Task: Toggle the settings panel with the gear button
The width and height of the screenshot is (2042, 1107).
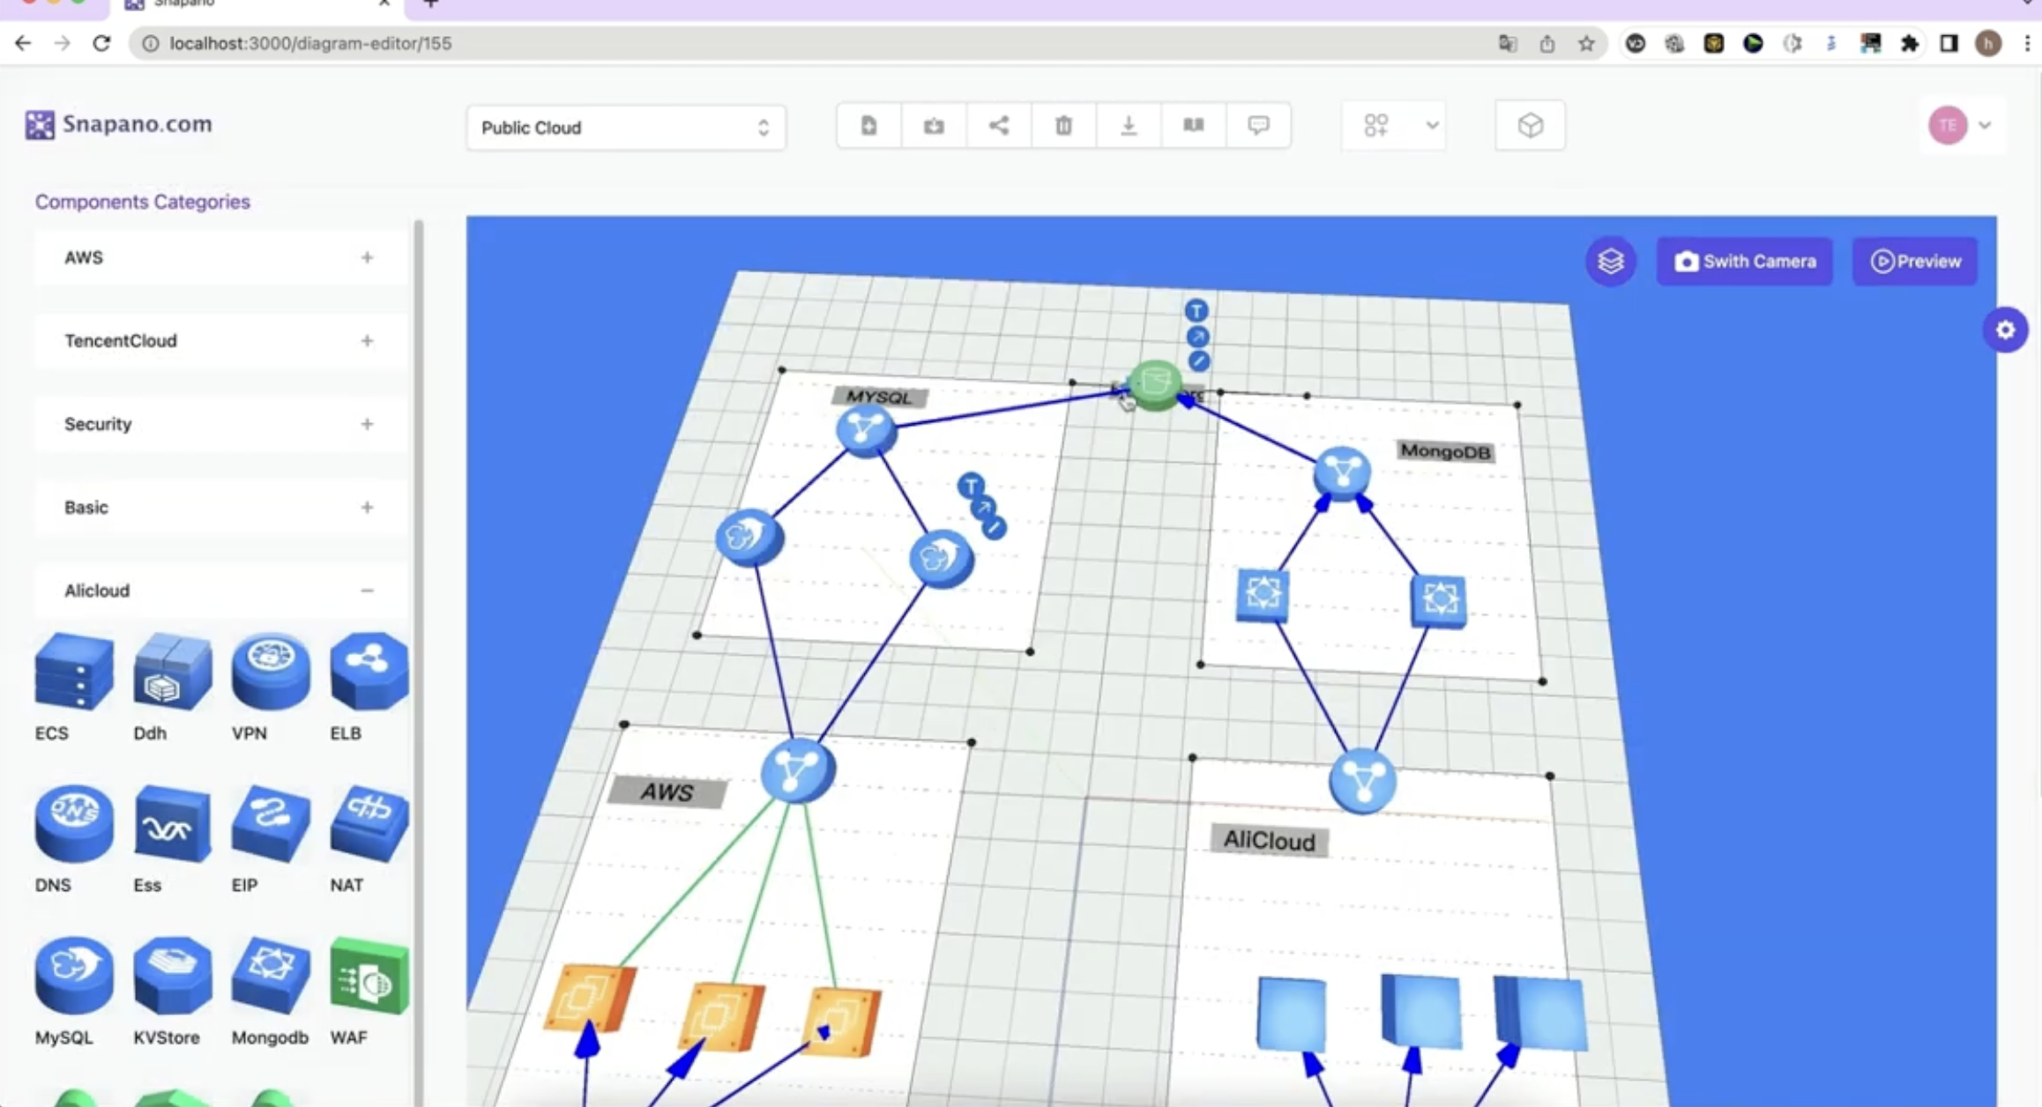Action: [x=2006, y=330]
